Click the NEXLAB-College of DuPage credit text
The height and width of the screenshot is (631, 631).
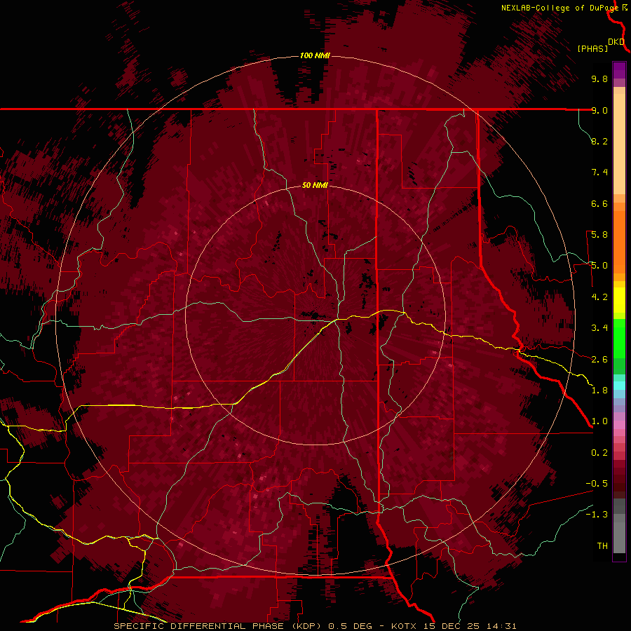click(559, 8)
